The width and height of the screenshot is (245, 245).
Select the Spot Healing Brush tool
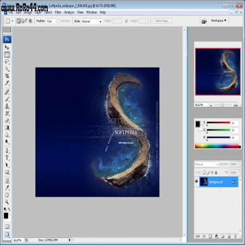pos(7,92)
